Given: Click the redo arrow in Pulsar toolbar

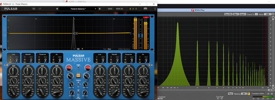Looking at the screenshot, I should point(39,9).
